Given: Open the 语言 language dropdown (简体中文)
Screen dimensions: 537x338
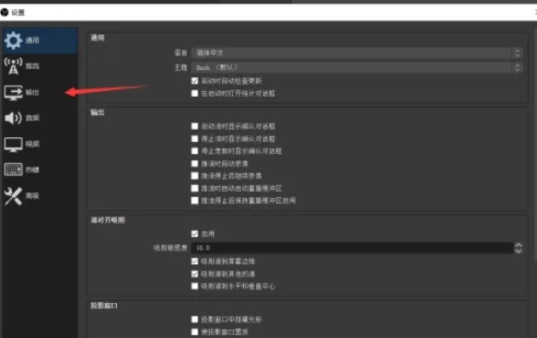Looking at the screenshot, I should [x=356, y=52].
